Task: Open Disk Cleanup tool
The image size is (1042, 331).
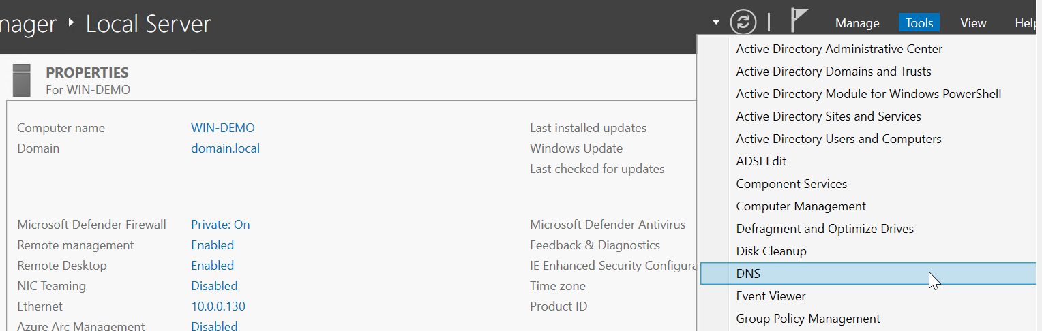Action: pyautogui.click(x=771, y=251)
